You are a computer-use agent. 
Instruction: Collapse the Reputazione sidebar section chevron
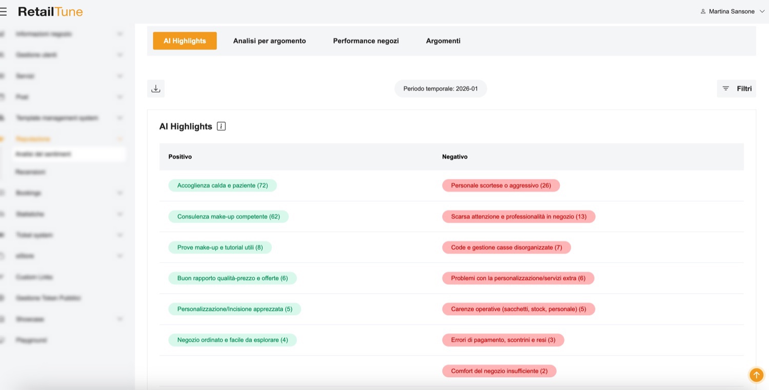pyautogui.click(x=119, y=139)
